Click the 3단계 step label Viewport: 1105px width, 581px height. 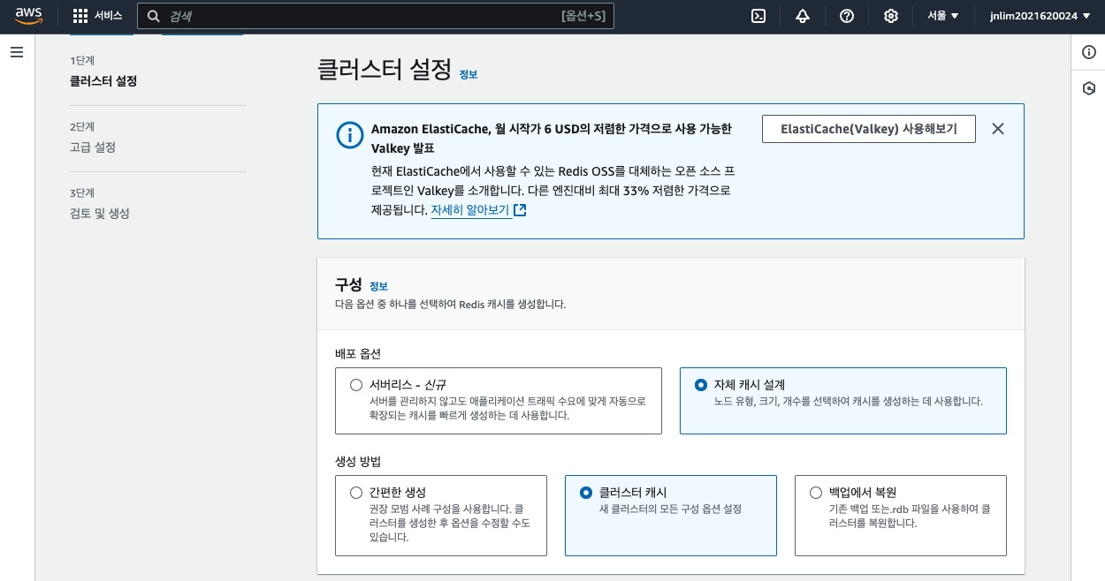point(82,192)
